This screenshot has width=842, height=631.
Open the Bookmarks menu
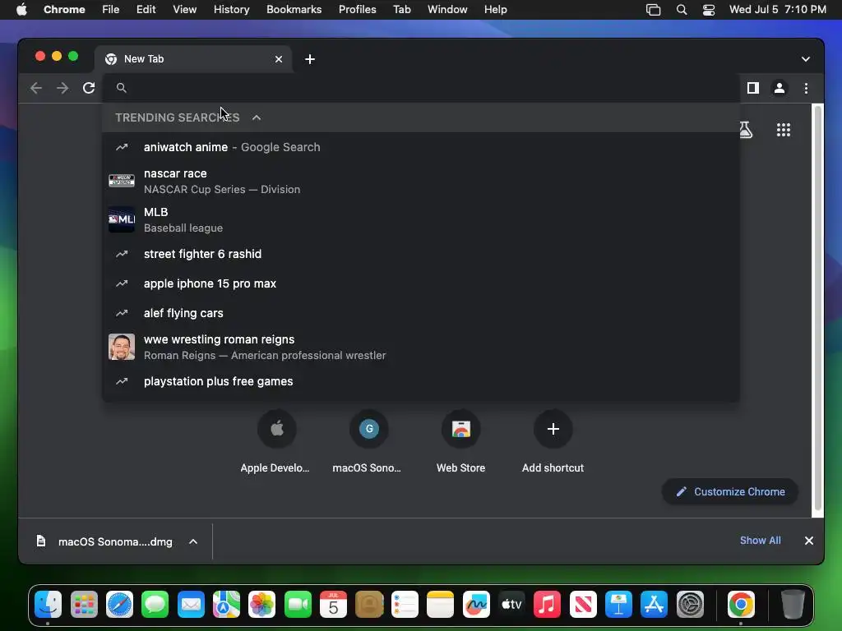coord(294,10)
